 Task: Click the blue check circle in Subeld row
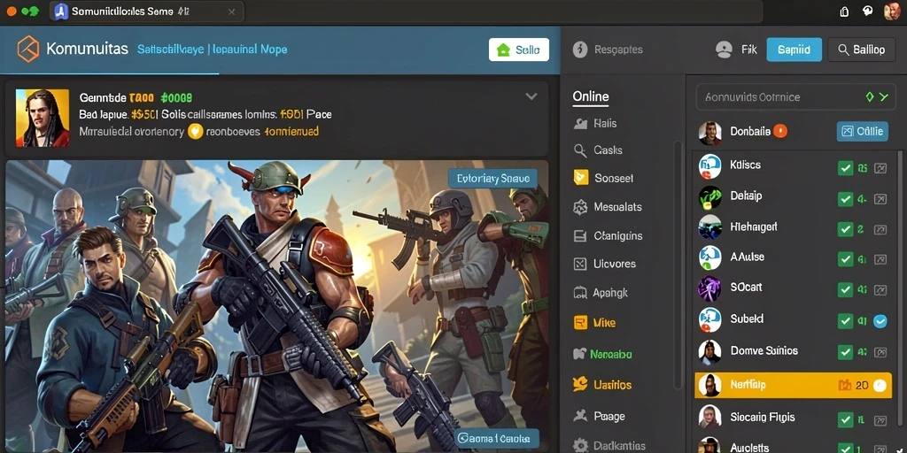click(880, 321)
